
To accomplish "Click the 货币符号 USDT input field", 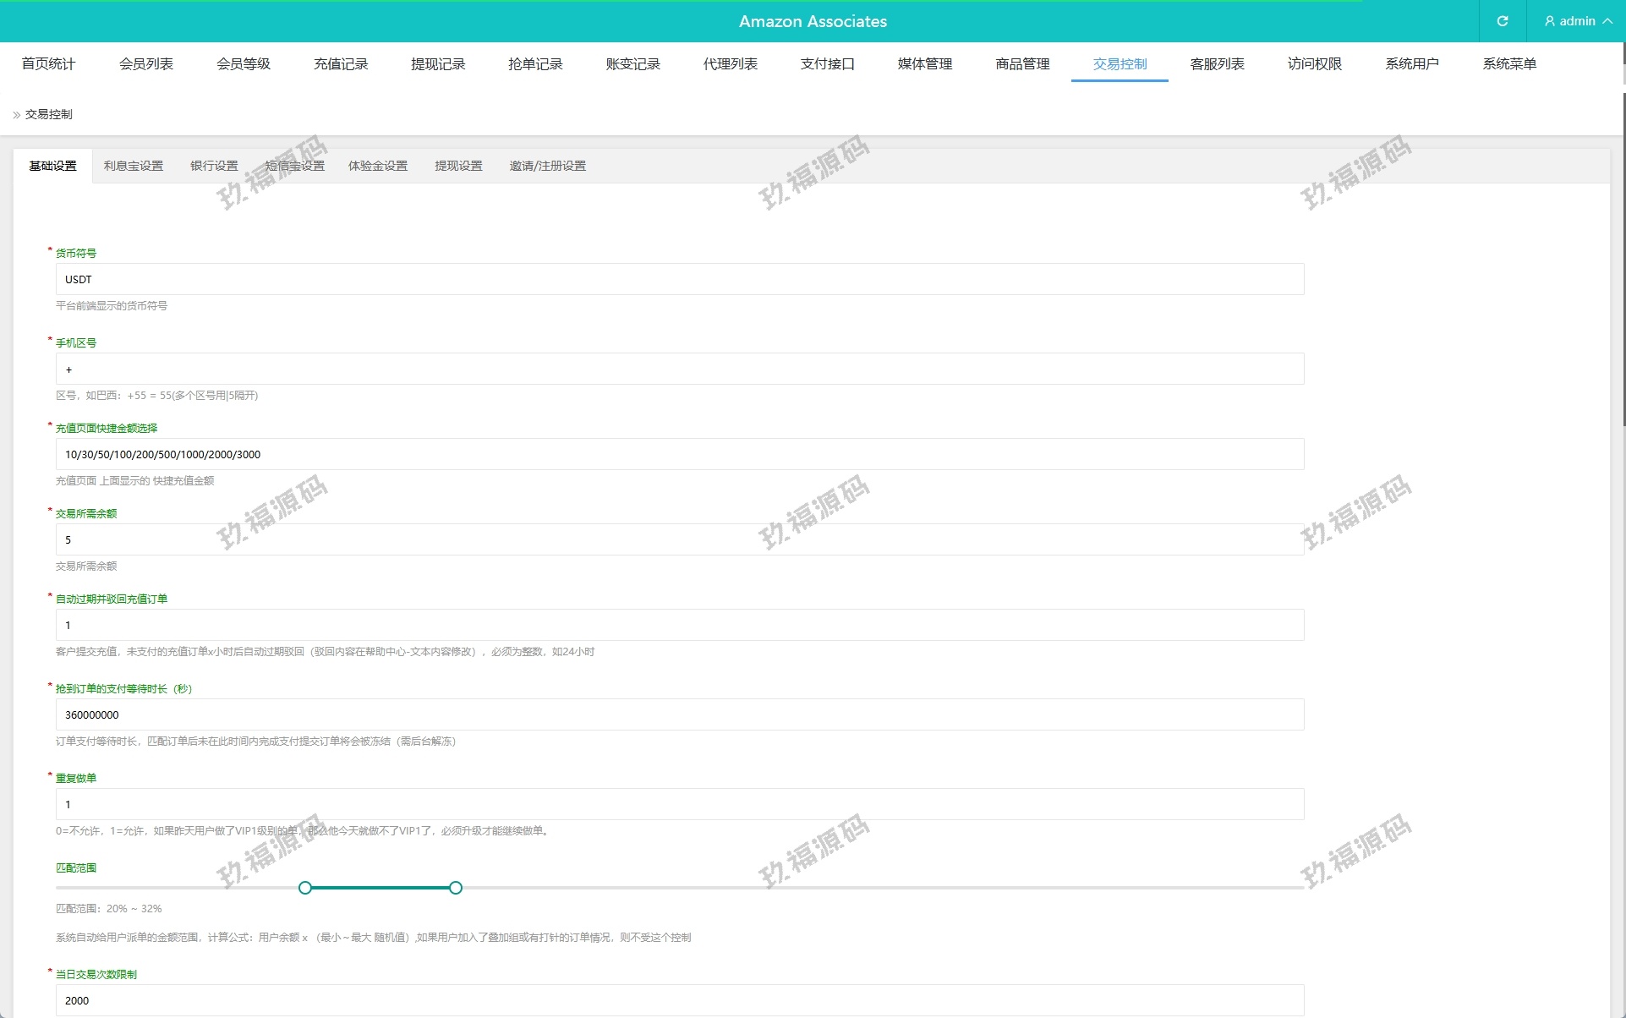I will click(679, 280).
